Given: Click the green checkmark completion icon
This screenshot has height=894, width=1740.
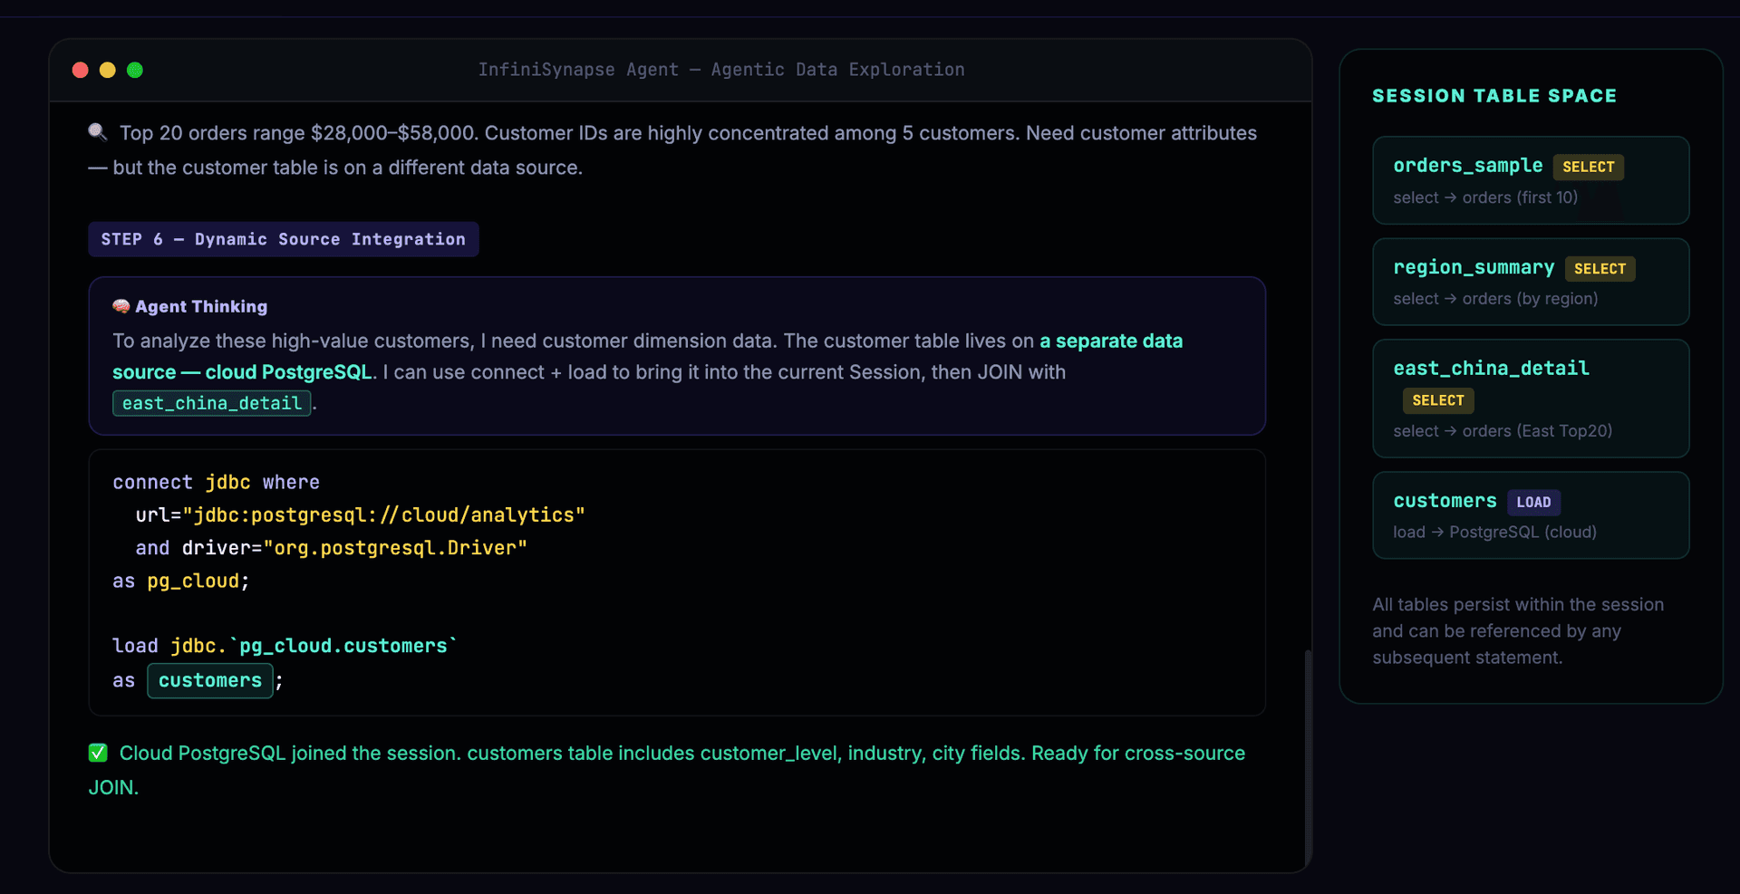Looking at the screenshot, I should (x=97, y=752).
